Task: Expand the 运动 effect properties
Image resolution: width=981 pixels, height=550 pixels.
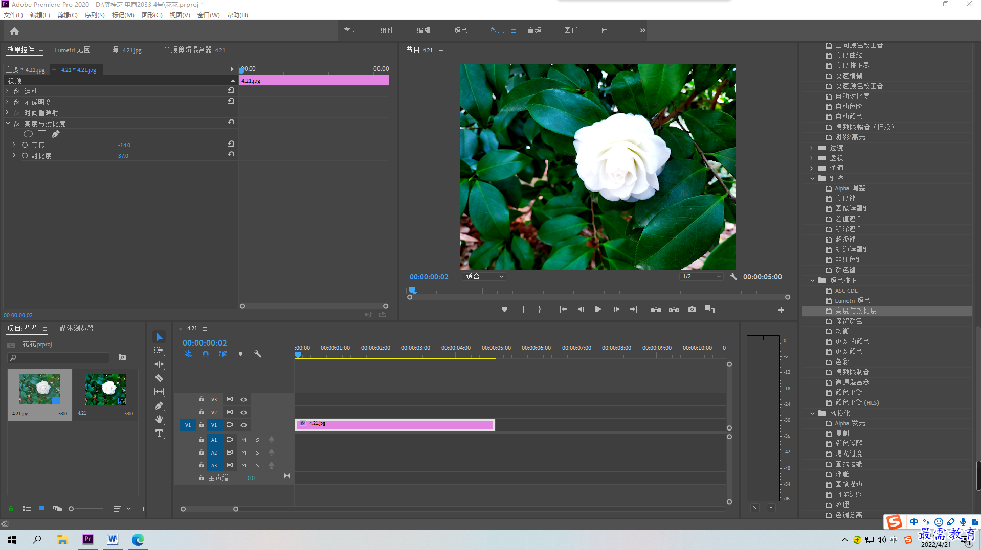Action: (7, 91)
